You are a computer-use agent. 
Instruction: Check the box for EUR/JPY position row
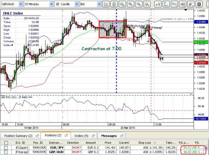pyautogui.click(x=6, y=147)
